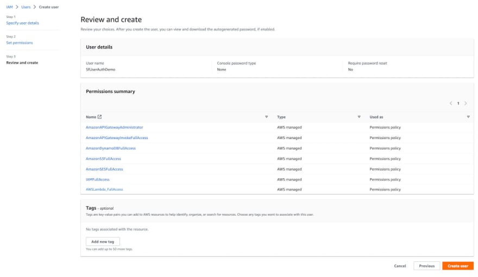Image resolution: width=478 pixels, height=277 pixels.
Task: Click the User details heading
Action: [99, 47]
